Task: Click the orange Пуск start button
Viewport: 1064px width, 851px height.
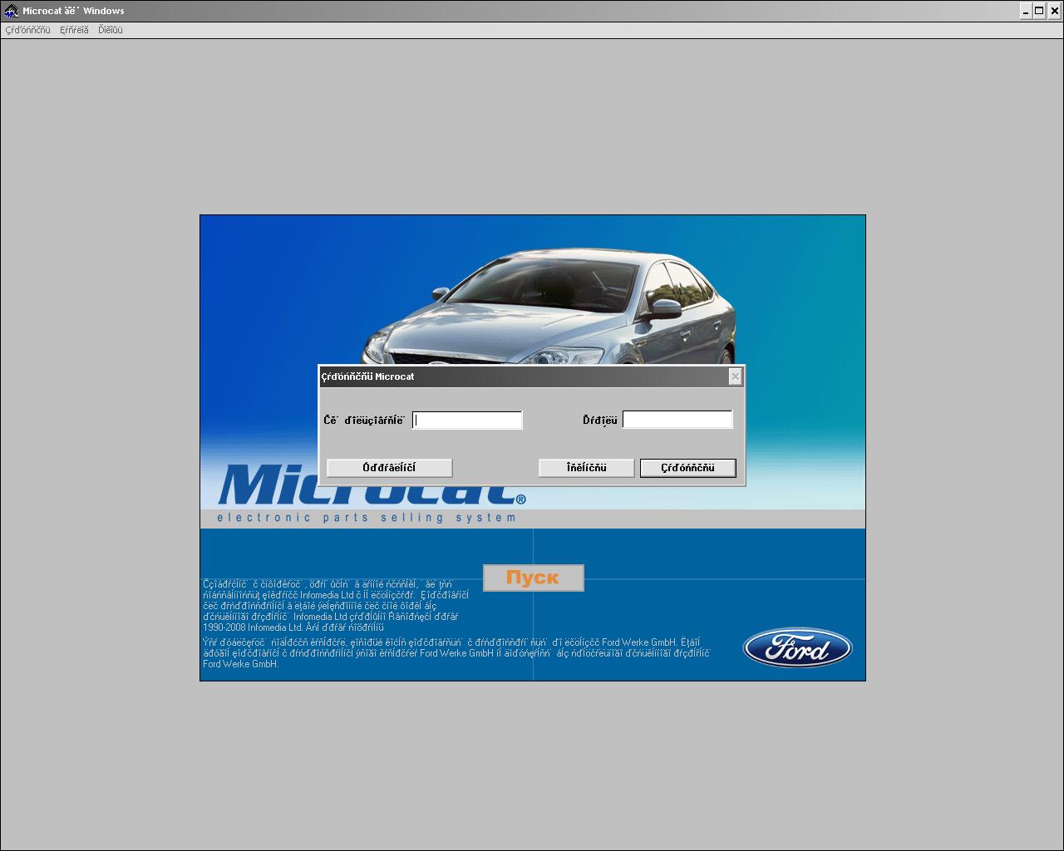Action: tap(533, 578)
